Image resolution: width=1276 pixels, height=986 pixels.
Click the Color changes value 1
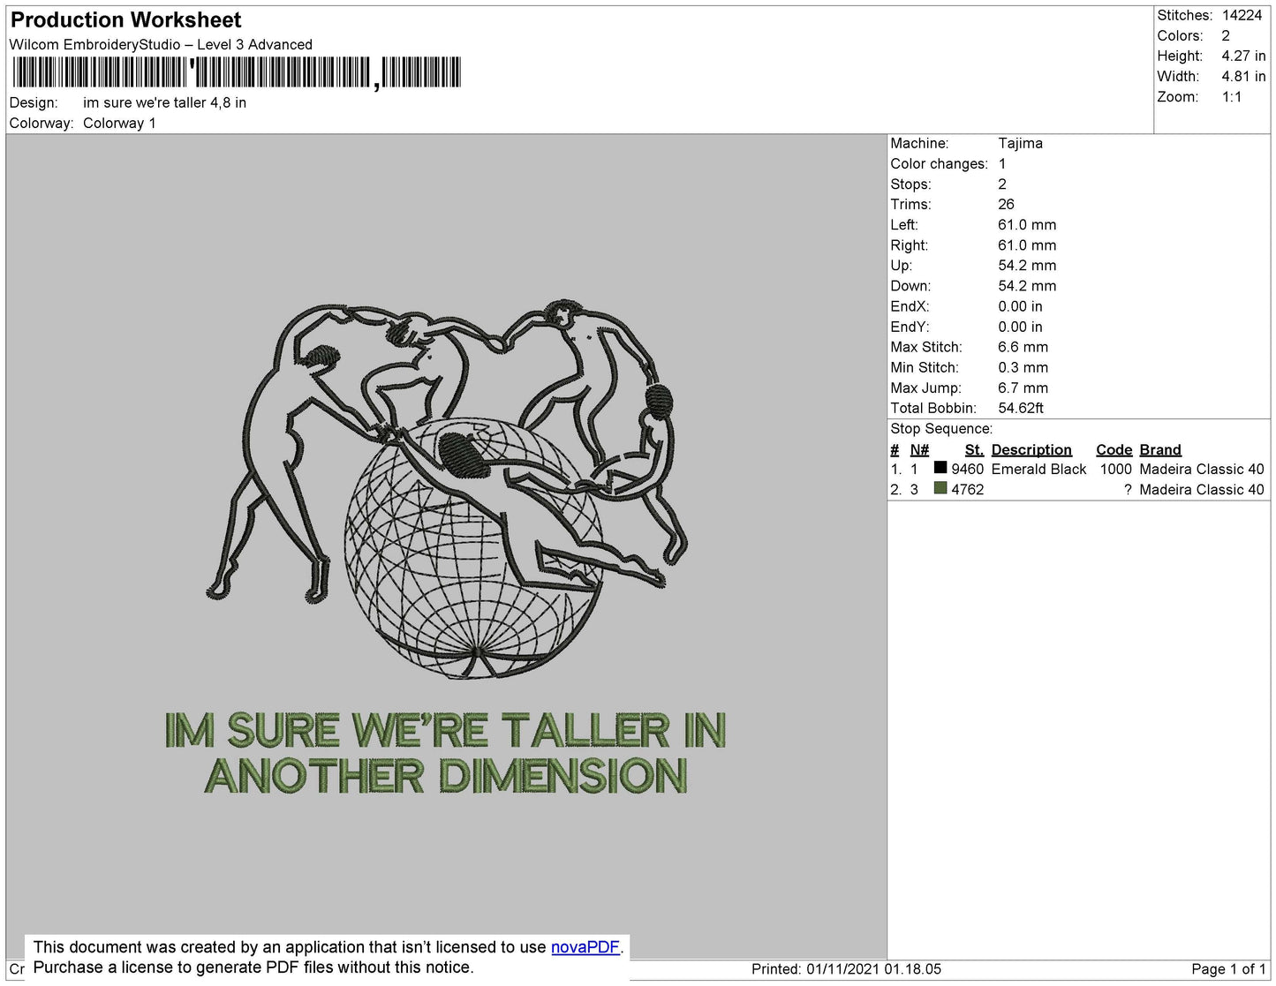1002,163
